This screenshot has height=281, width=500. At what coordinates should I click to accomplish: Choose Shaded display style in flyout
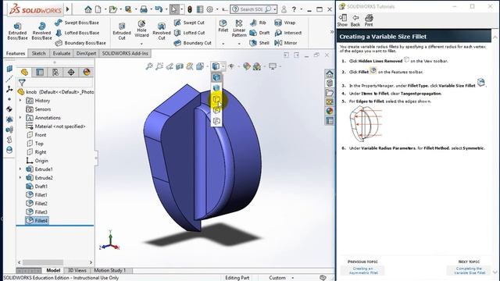click(x=216, y=88)
